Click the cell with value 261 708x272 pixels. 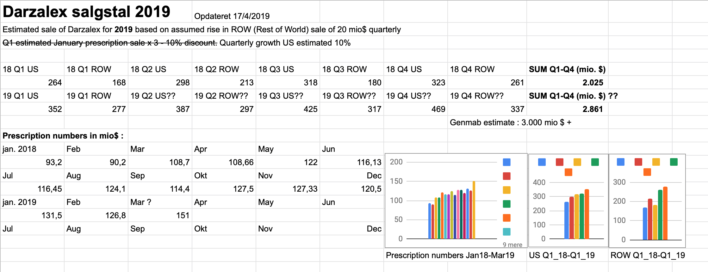click(487, 83)
